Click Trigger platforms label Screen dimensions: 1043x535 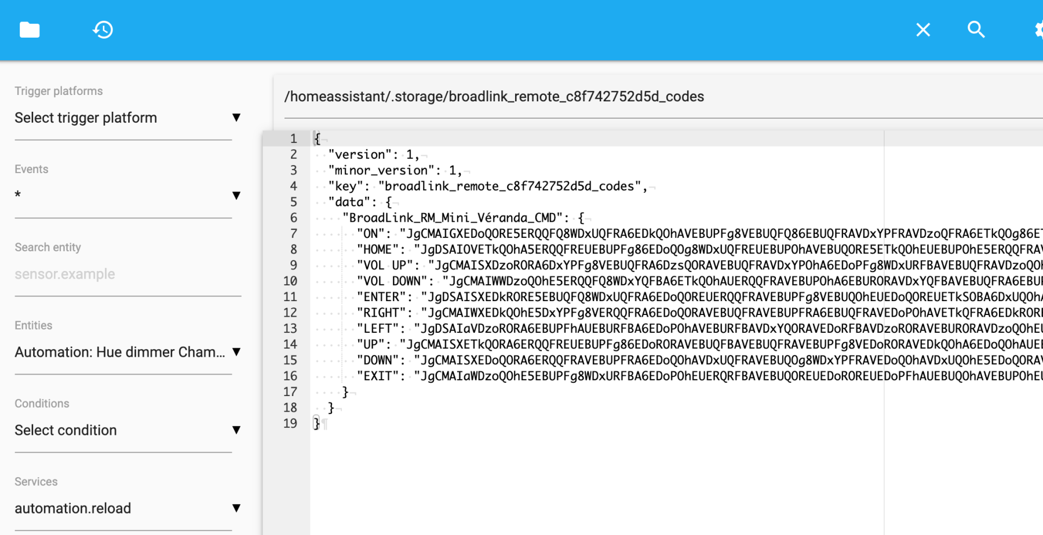pyautogui.click(x=59, y=91)
